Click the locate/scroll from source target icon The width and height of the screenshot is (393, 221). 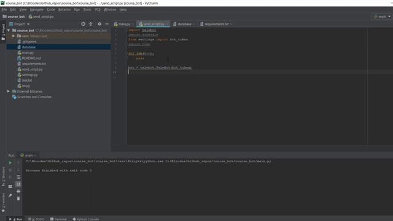click(x=84, y=24)
